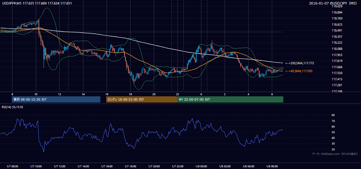
Task: Click RSI scale value 60
Action: pyautogui.click(x=333, y=126)
